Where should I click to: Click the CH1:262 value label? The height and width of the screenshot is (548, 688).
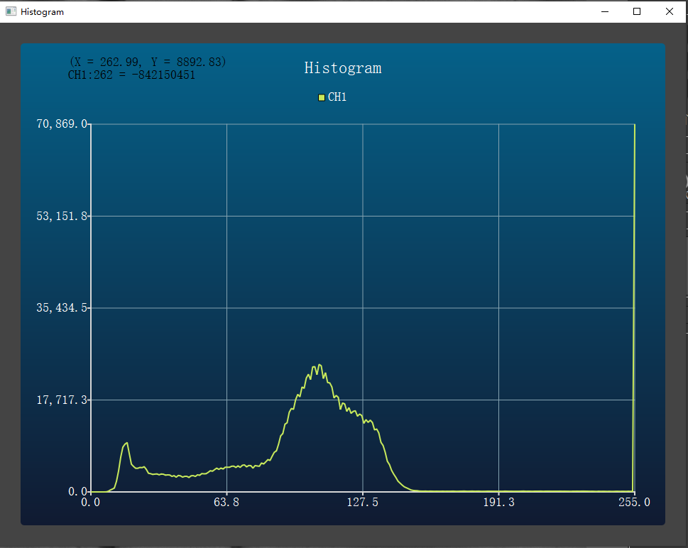(x=131, y=75)
